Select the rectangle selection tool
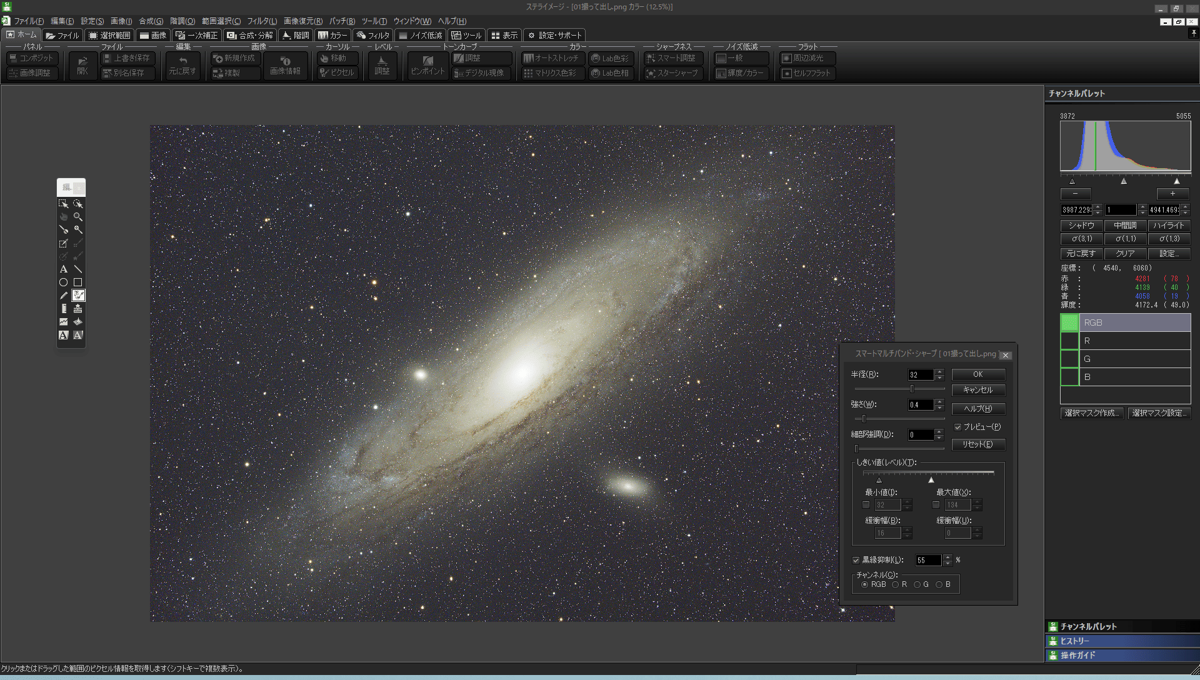The height and width of the screenshot is (680, 1200). click(63, 204)
